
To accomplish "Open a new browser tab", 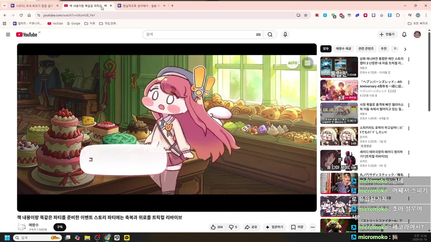I will [x=172, y=6].
